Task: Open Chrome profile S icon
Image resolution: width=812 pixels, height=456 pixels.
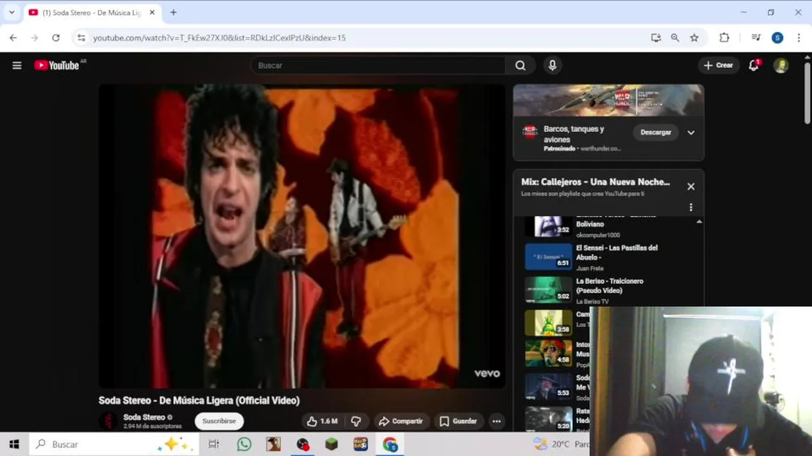Action: tap(777, 38)
